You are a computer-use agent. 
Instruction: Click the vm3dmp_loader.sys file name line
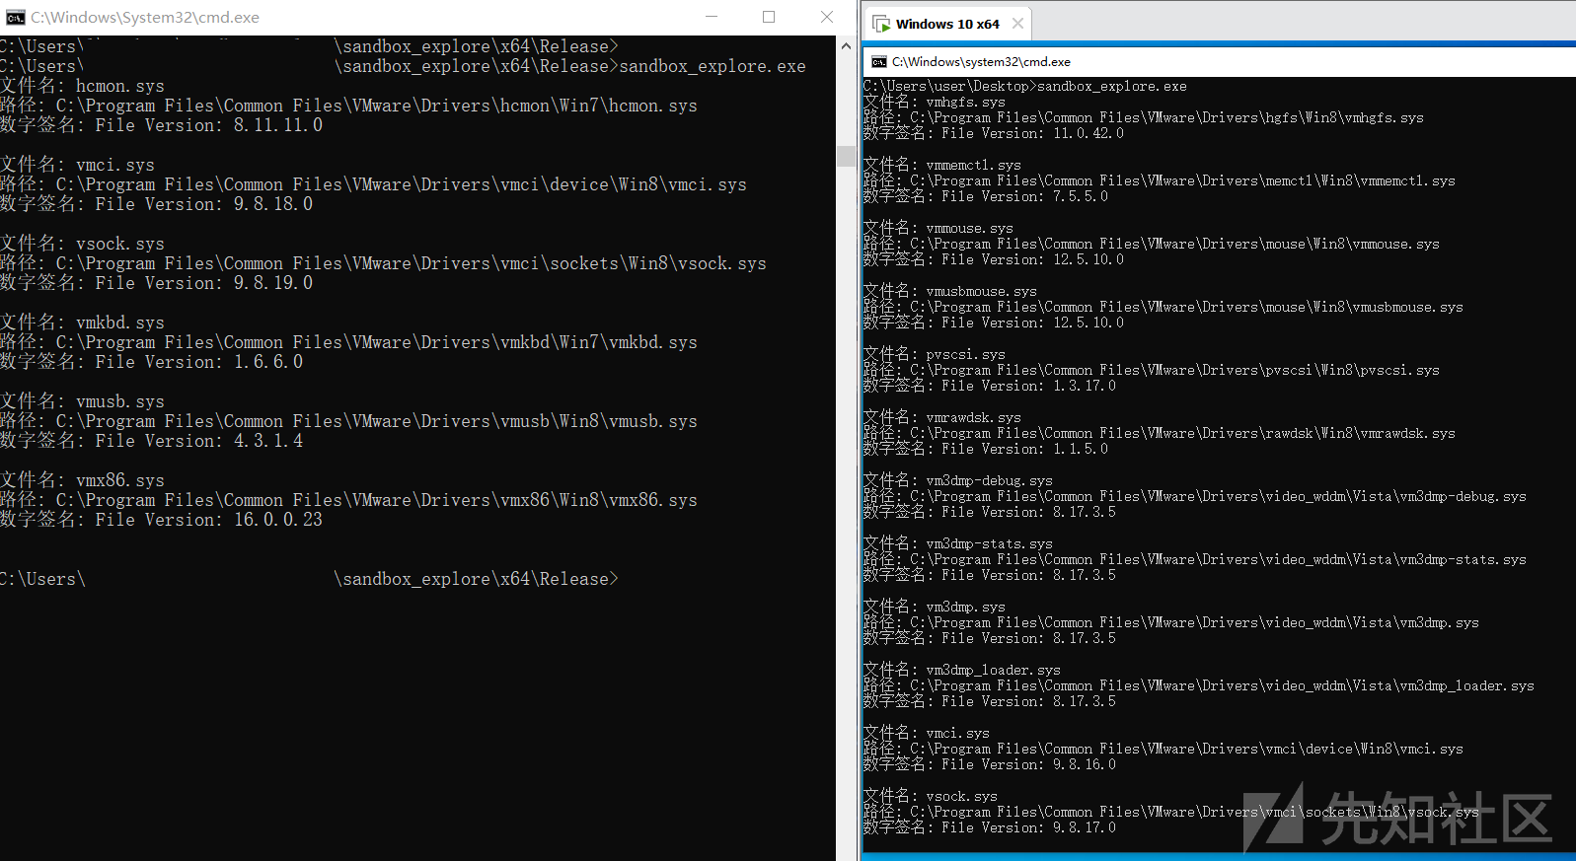point(962,670)
